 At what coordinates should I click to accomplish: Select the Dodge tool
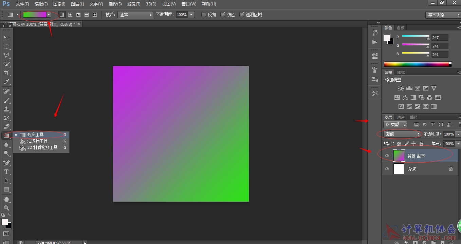coord(6,153)
